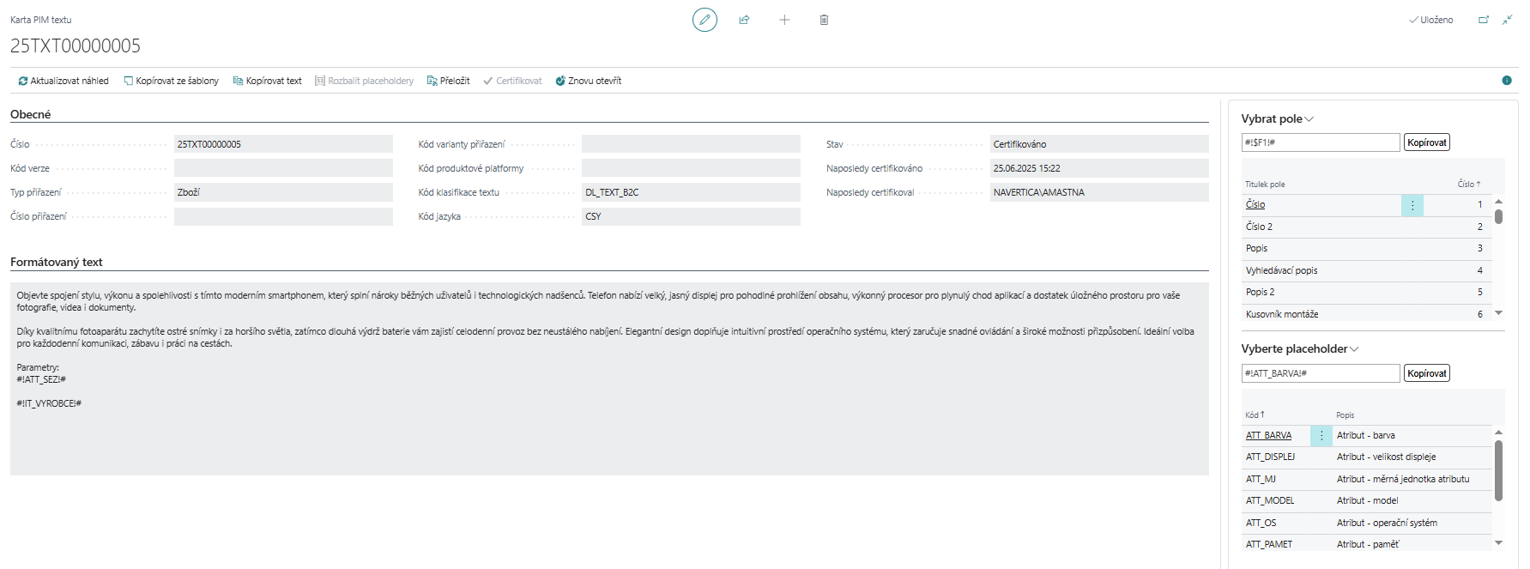1530x569 pixels.
Task: Choose Kopírovat ze šablony action
Action: coord(172,82)
